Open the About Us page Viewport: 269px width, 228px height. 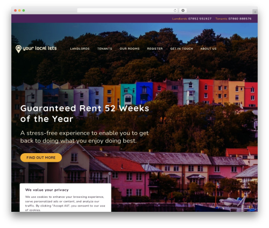208,49
